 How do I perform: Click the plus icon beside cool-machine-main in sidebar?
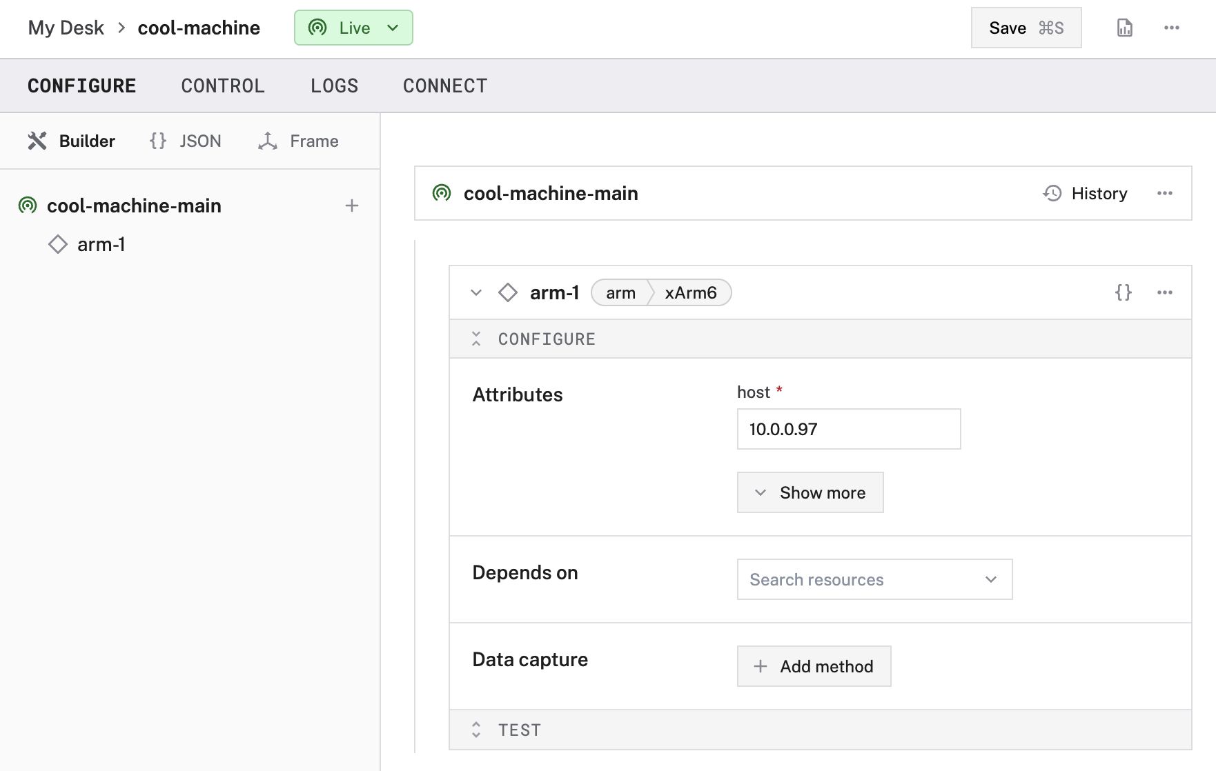pos(352,206)
